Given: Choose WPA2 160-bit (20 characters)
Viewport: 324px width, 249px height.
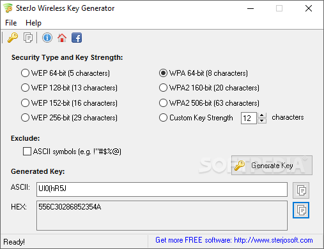Looking at the screenshot, I should [x=209, y=88].
